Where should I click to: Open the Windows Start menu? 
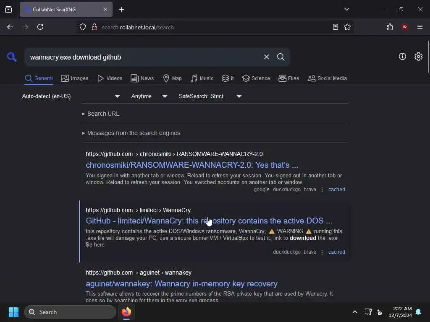13,312
